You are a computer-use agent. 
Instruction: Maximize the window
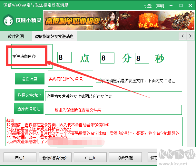click(x=181, y=5)
